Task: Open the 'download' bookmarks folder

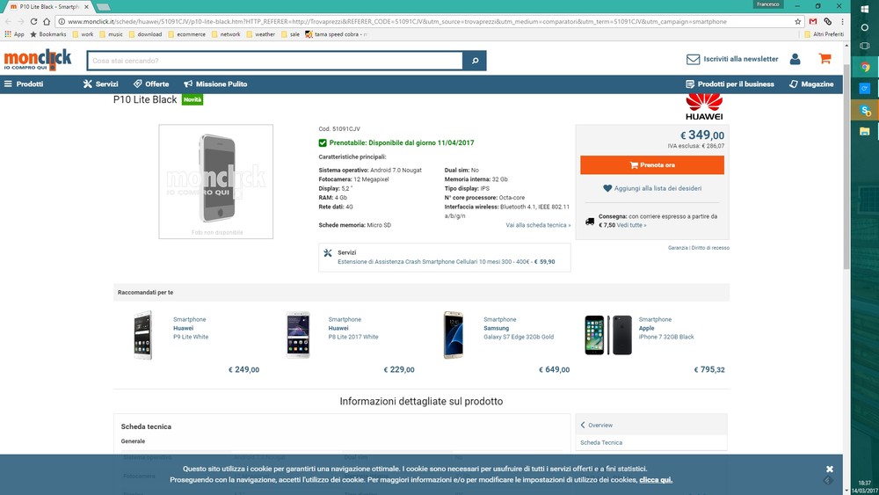Action: pos(145,34)
